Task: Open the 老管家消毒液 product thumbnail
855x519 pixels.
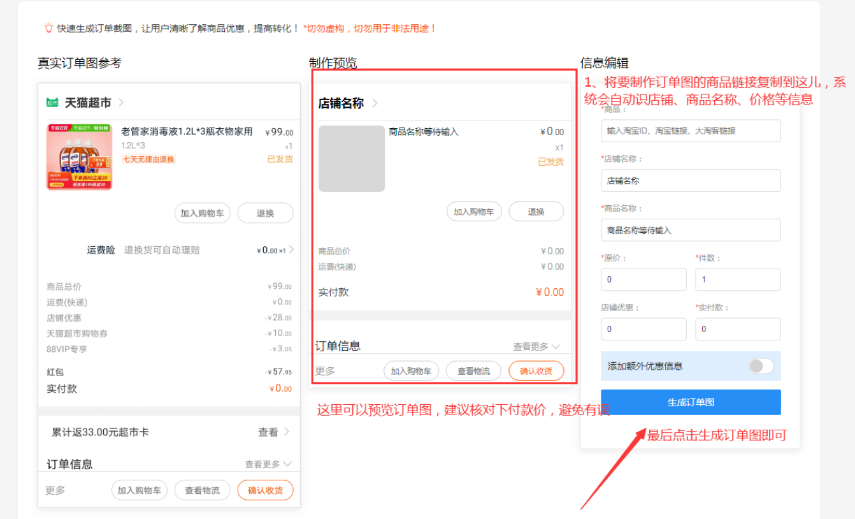Action: [79, 157]
